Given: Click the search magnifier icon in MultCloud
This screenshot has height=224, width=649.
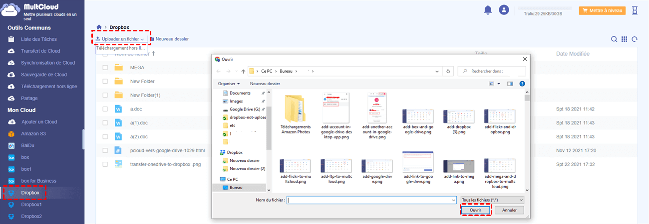Looking at the screenshot, I should click(x=614, y=39).
